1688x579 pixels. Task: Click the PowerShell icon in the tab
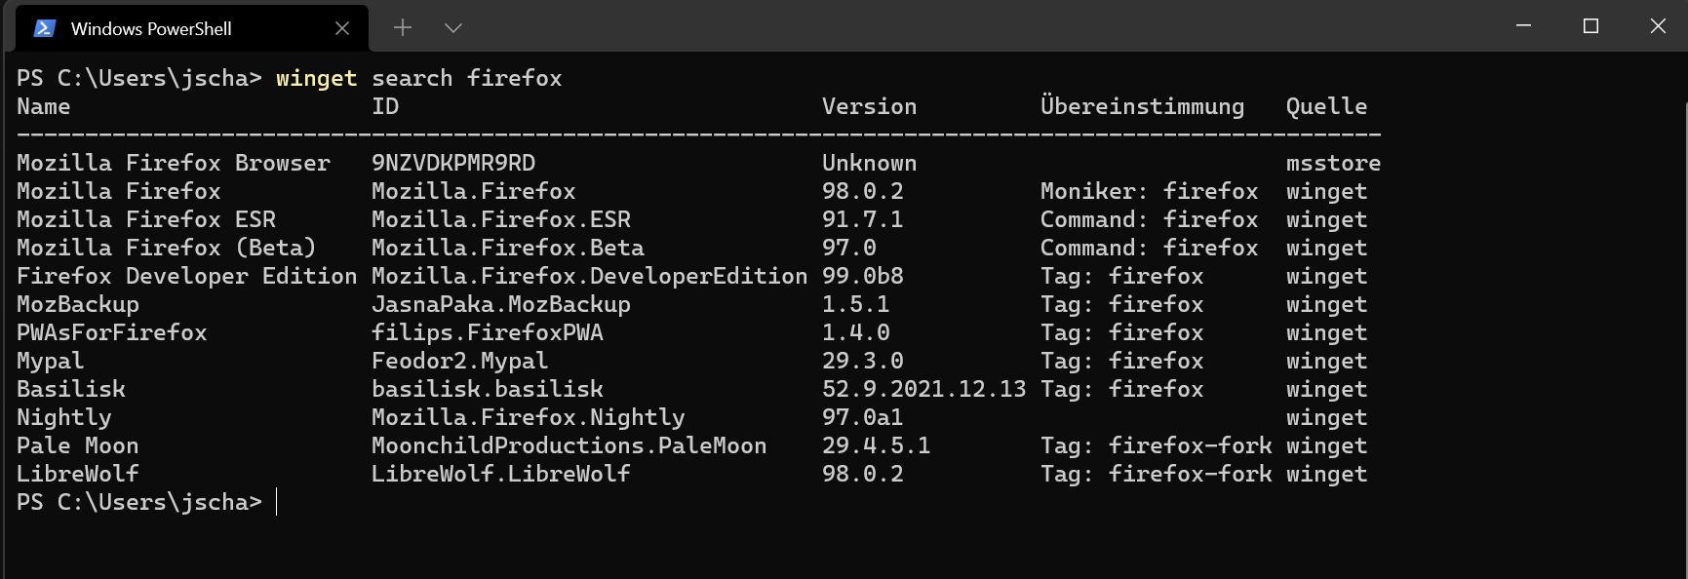(44, 28)
